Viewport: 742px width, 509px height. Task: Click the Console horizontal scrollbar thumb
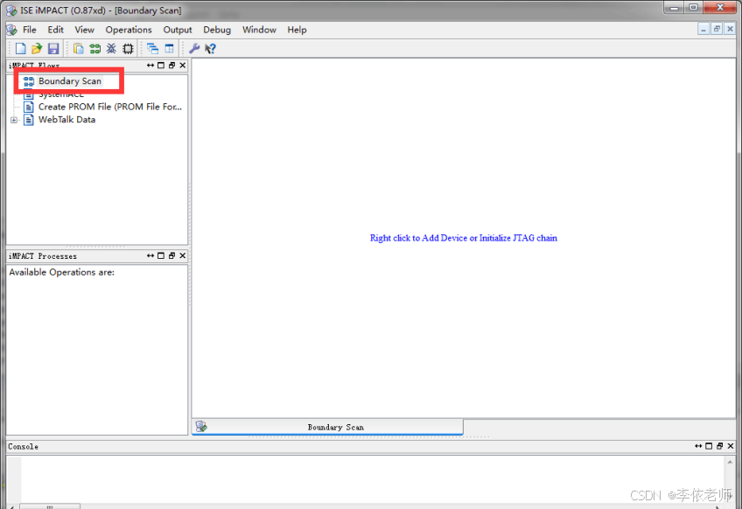[50, 506]
